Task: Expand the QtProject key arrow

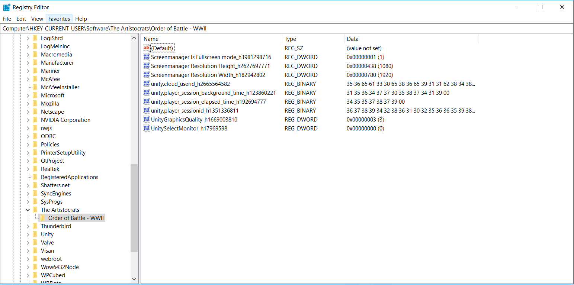Action: (x=28, y=161)
